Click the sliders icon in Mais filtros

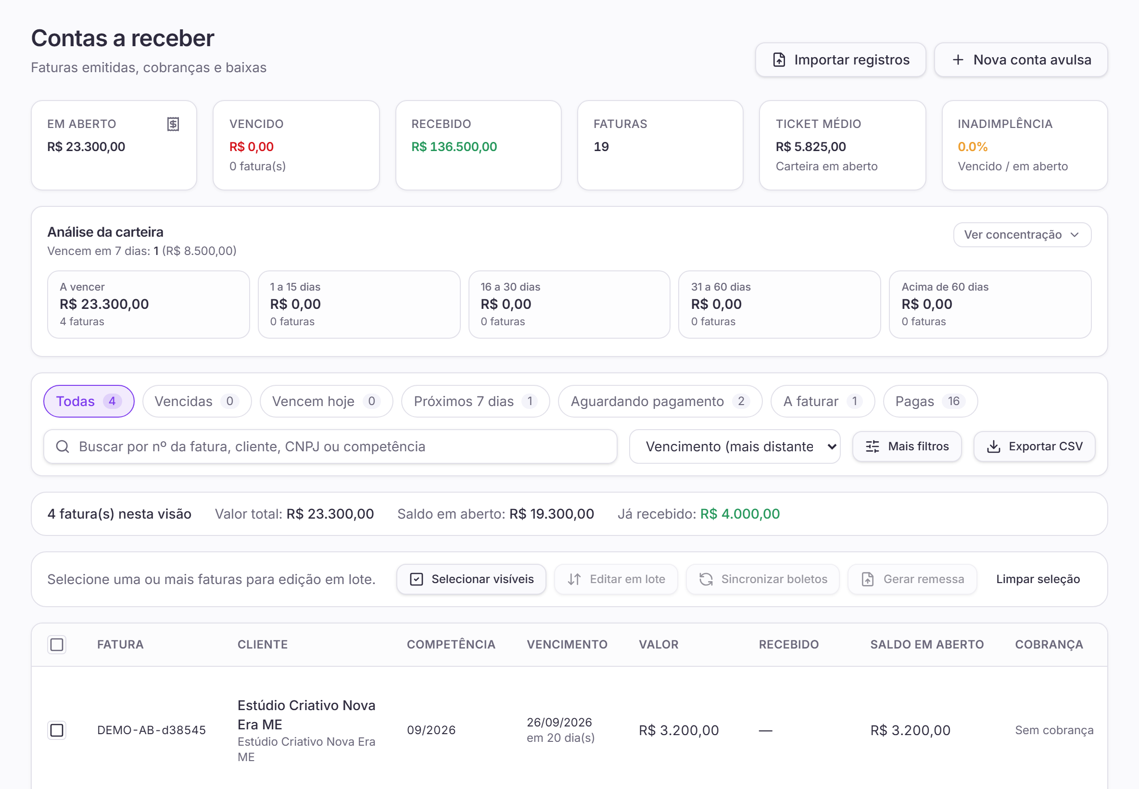(x=872, y=446)
